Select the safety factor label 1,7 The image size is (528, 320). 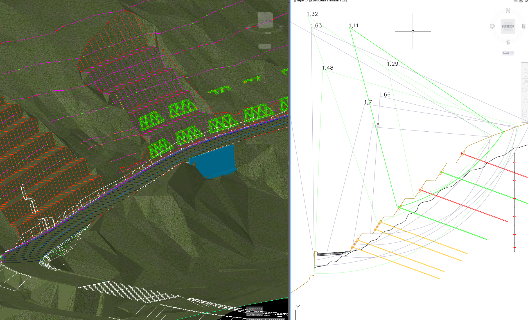point(368,102)
